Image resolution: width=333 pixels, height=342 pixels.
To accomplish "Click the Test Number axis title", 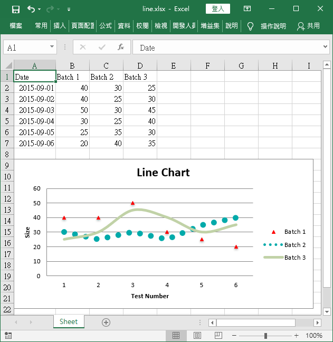I will click(x=150, y=296).
